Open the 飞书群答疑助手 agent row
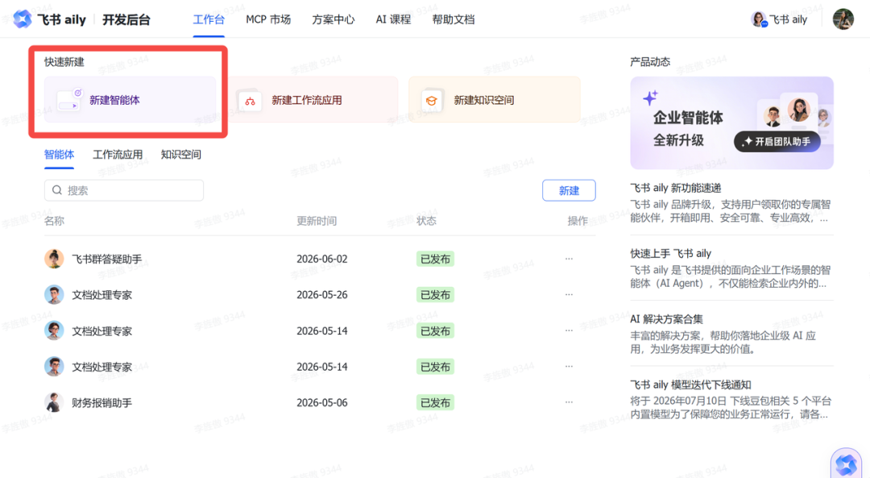Screen dimensions: 870x478 point(320,259)
